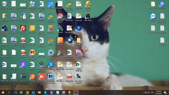Viewport: 169px width, 95px height.
Task: Open the RDCMan remote desktop shortcut
Action: point(32,6)
